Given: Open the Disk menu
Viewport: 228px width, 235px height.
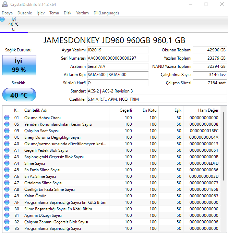Looking at the screenshot, I should pos(68,13).
